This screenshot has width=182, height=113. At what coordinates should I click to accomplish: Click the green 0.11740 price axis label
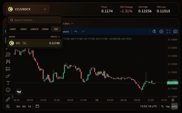[173, 83]
